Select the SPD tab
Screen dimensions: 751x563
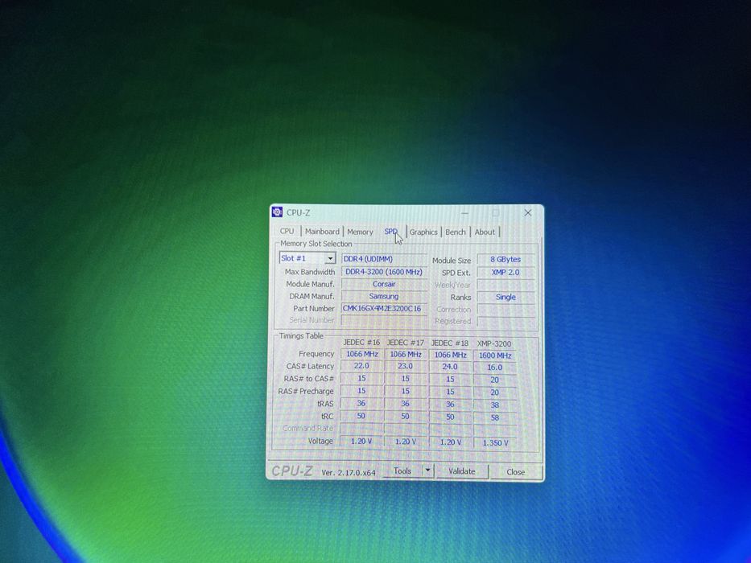point(391,232)
